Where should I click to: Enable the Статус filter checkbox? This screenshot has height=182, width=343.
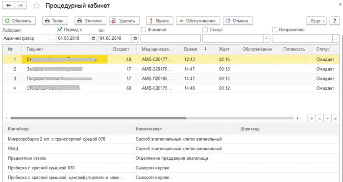205,29
